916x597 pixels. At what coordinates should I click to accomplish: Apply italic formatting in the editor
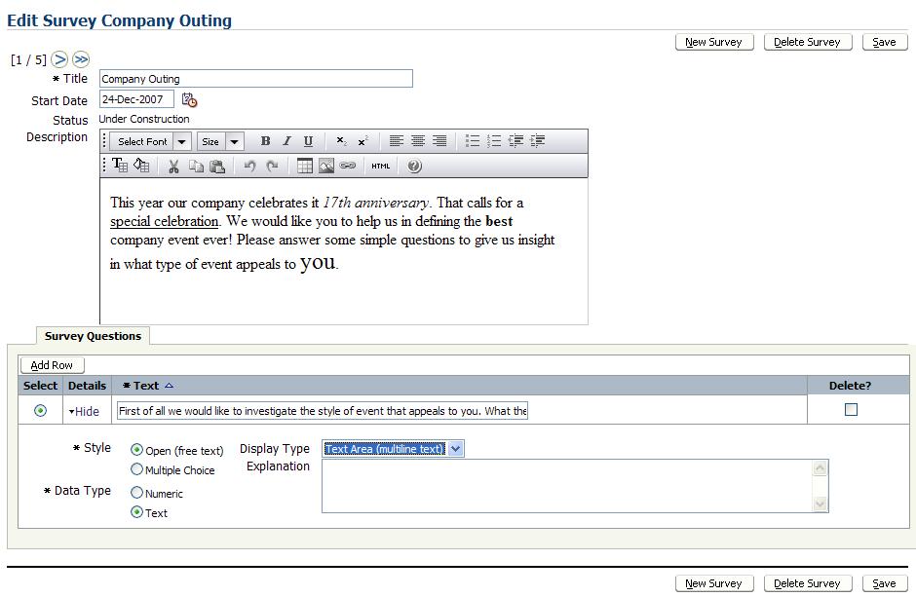coord(286,141)
